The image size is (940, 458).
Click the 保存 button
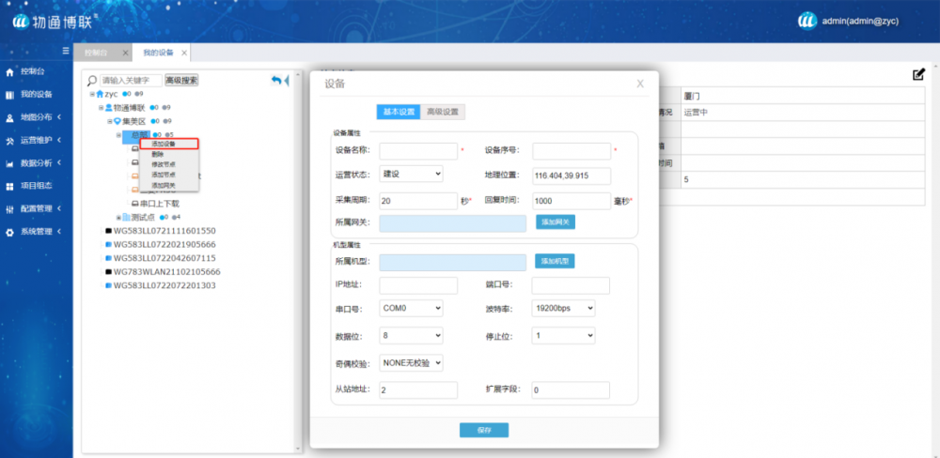pos(484,430)
